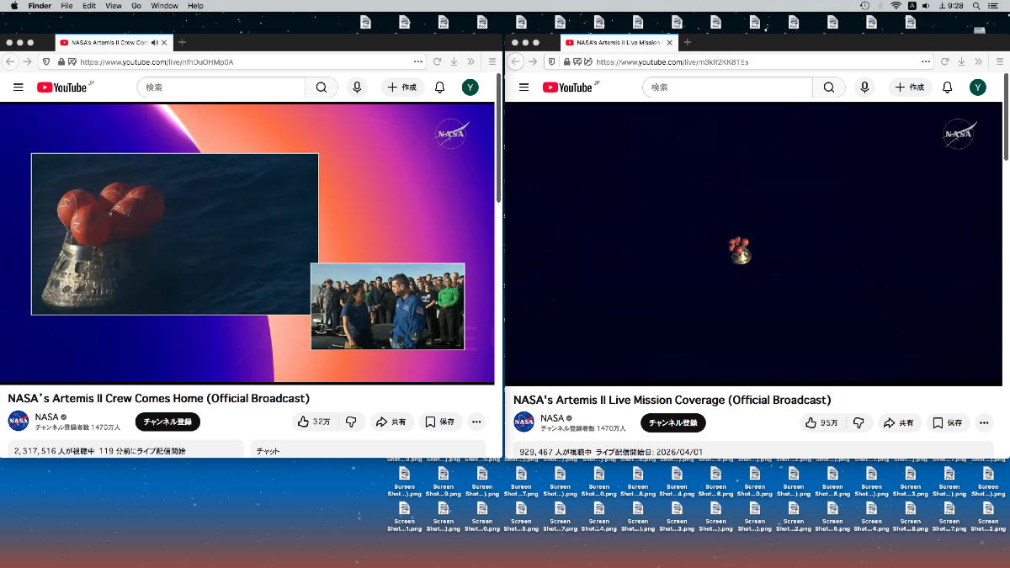
Task: Open account avatar Y in left window
Action: point(470,88)
